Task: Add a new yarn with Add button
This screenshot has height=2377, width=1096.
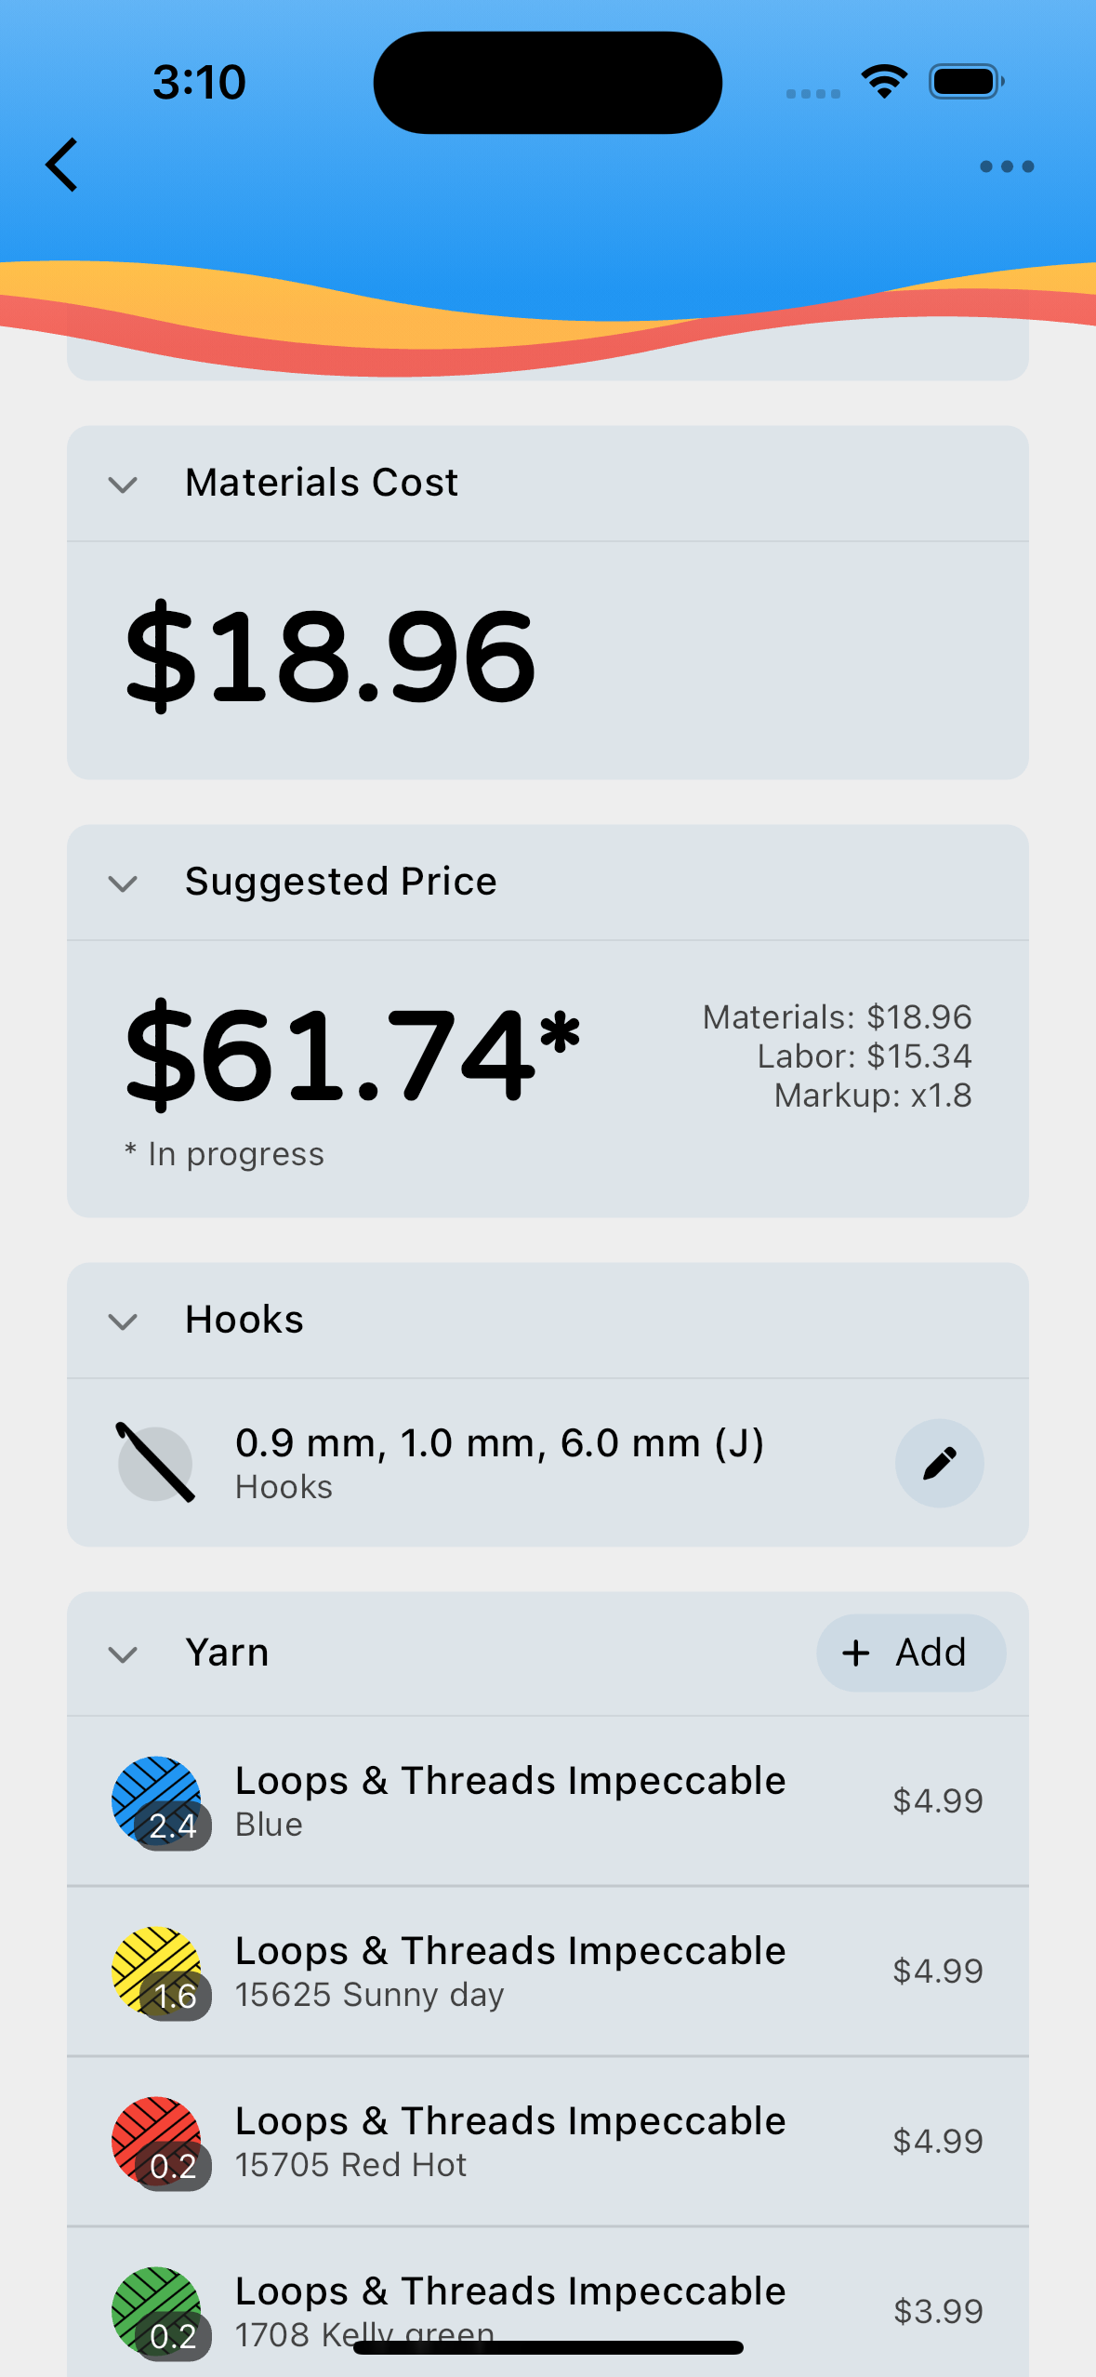Action: [910, 1653]
